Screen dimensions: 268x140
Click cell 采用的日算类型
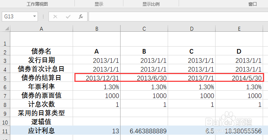(x=41, y=113)
